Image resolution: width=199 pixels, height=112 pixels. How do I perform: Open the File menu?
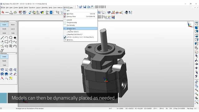click(4, 7)
